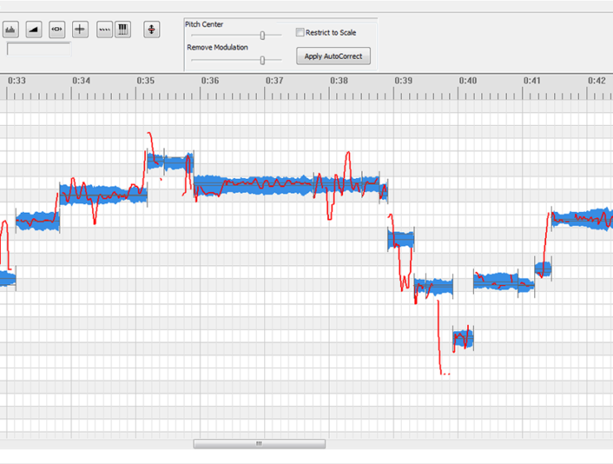Click the horizontal scrollbar thumb at bottom

point(258,444)
